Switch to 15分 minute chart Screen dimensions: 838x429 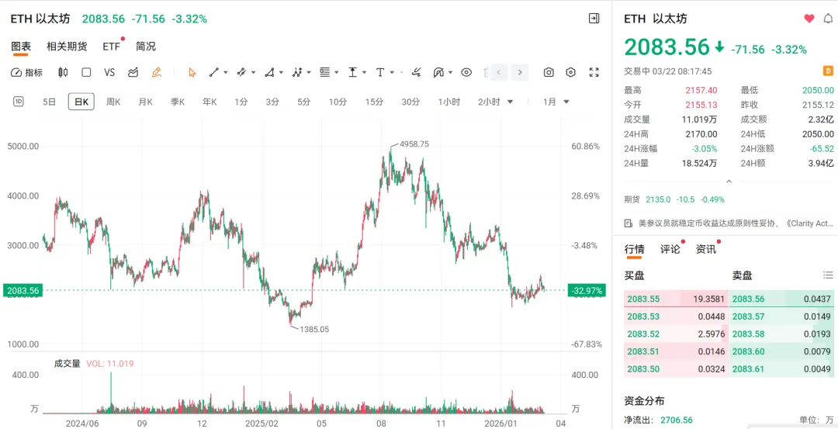tap(374, 102)
